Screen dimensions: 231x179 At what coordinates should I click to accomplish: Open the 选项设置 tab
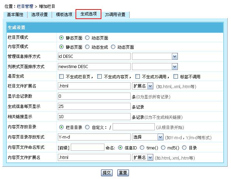point(40,15)
